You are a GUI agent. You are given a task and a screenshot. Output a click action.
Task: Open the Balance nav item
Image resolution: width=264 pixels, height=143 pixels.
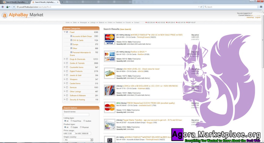coord(102,23)
